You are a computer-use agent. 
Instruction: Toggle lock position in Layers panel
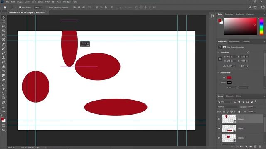coord(232,111)
